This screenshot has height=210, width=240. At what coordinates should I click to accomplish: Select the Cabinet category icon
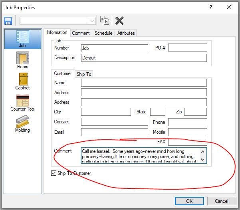coord(22,81)
